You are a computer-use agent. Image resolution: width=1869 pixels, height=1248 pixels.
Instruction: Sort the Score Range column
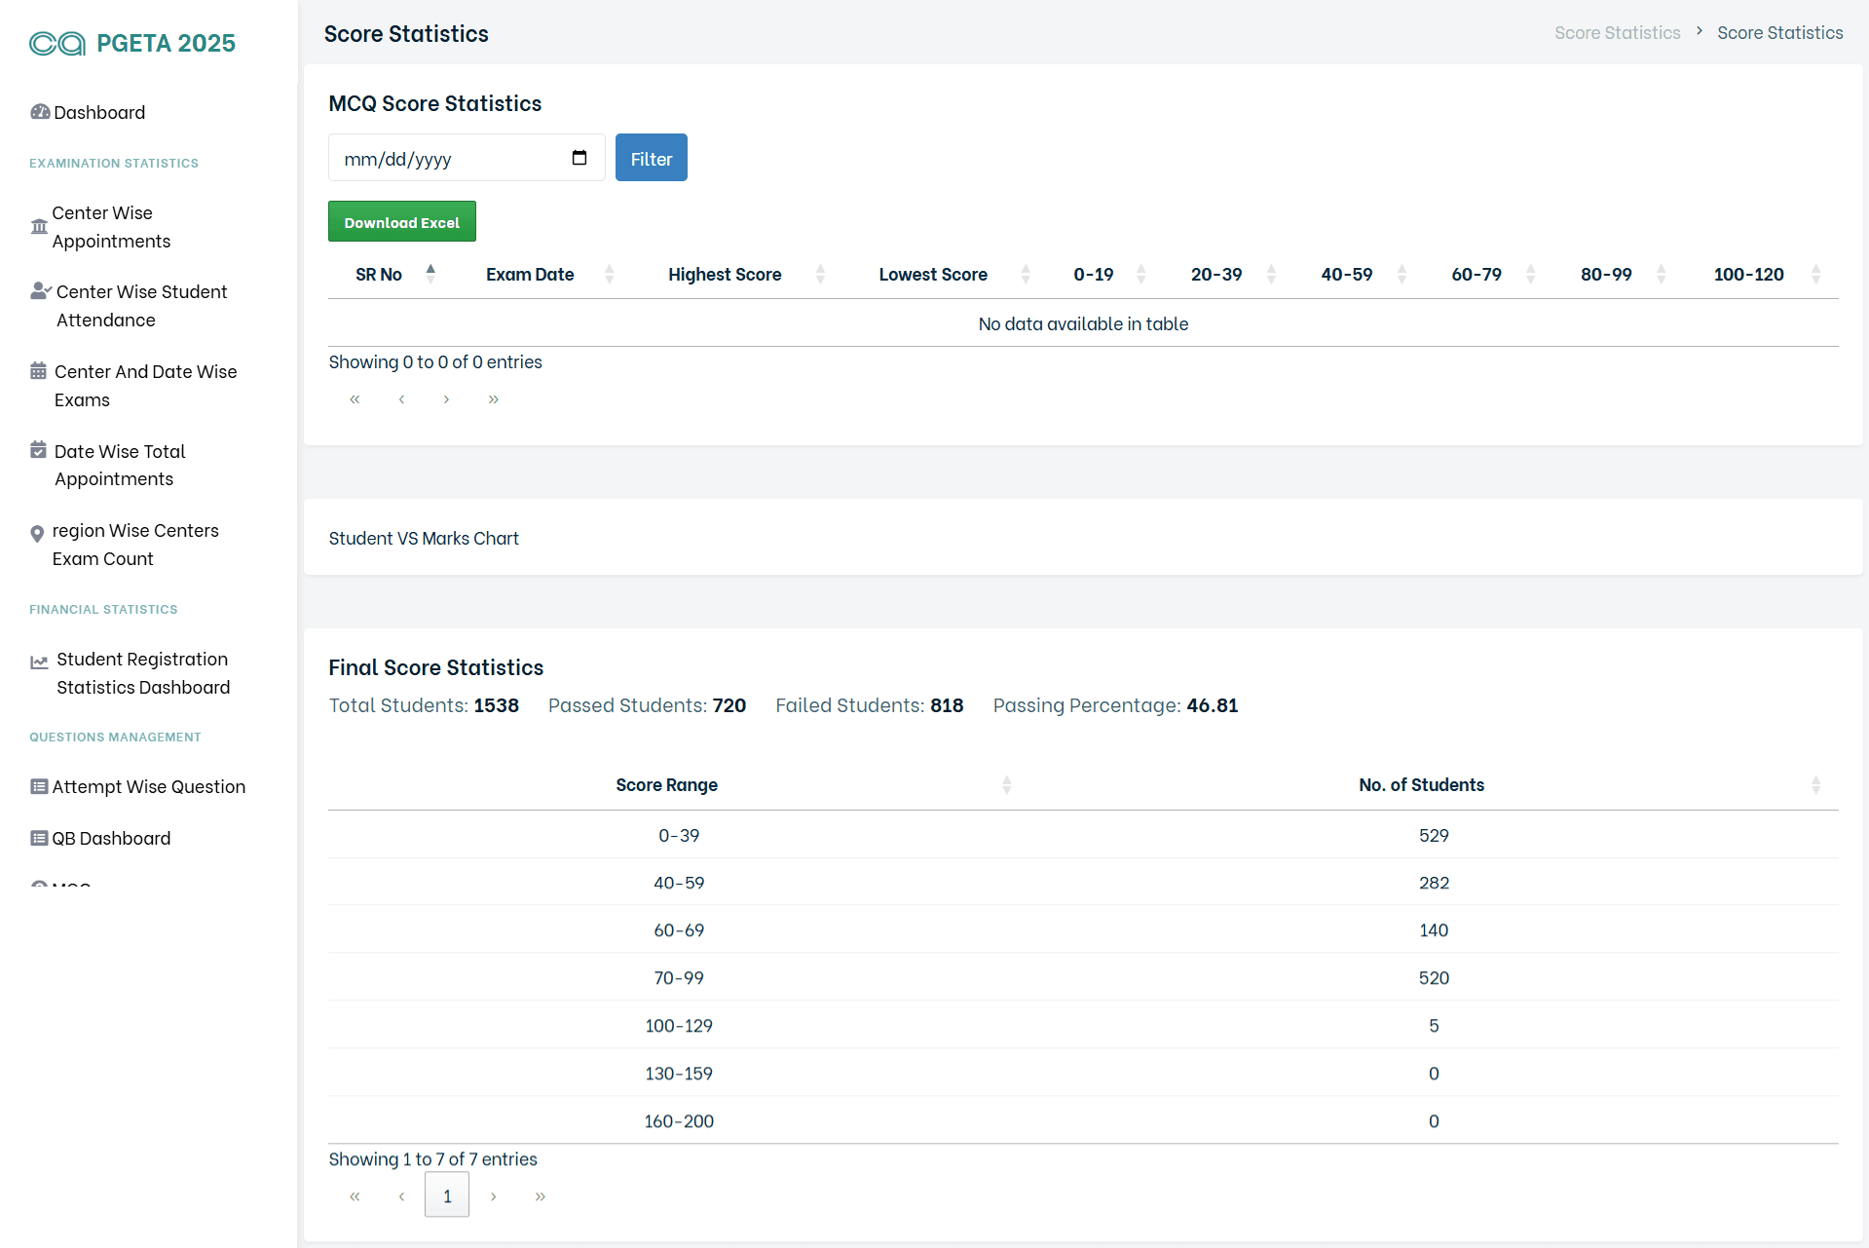tap(667, 785)
